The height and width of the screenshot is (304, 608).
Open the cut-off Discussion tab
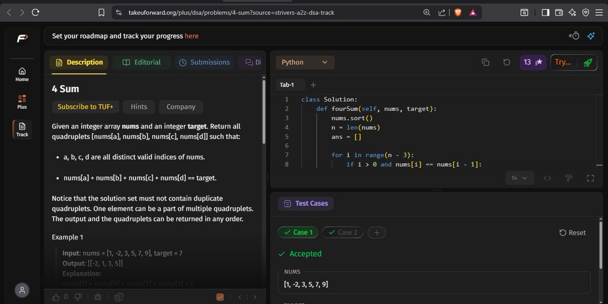tap(251, 62)
